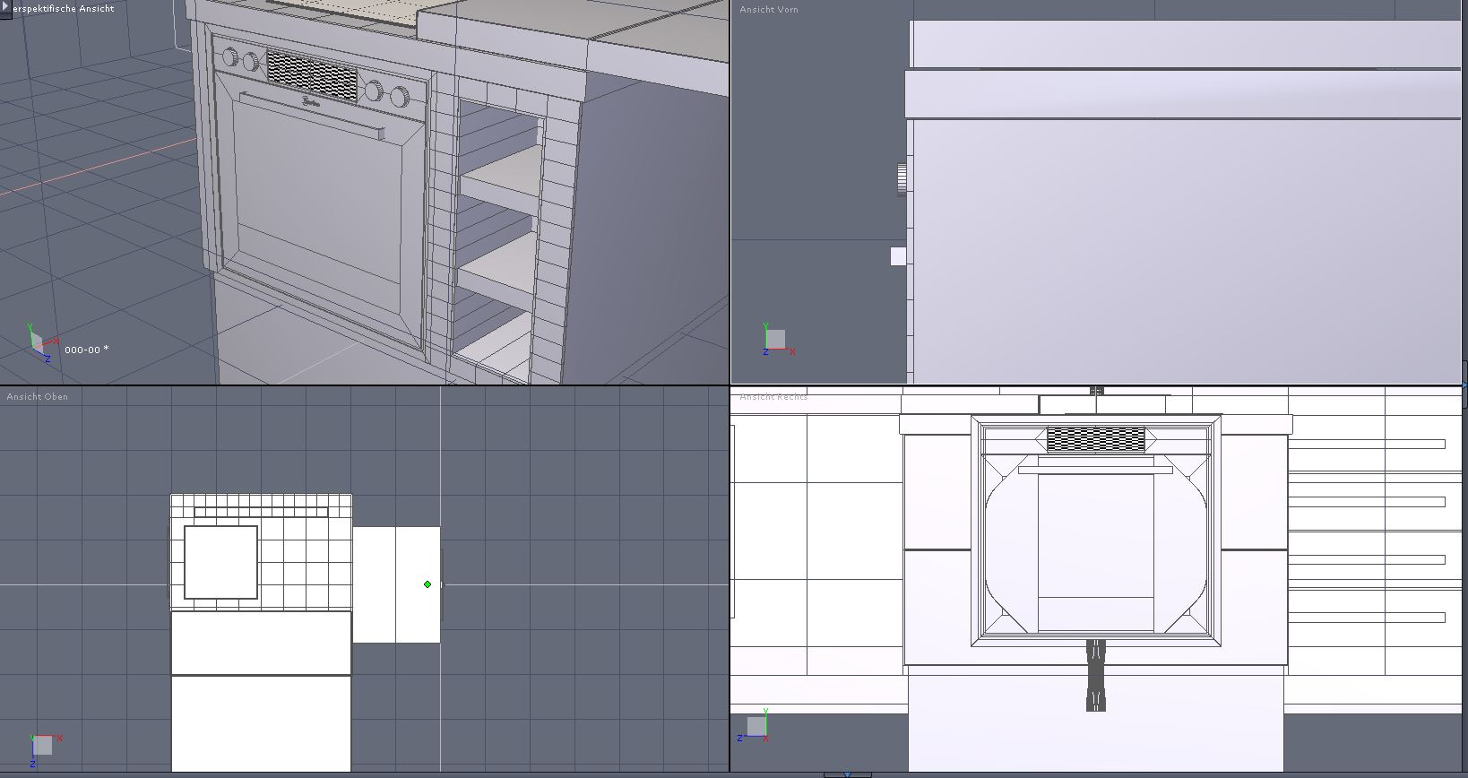This screenshot has width=1468, height=778.
Task: Click the "Ansicht Vorn" viewport label
Action: pyautogui.click(x=769, y=9)
